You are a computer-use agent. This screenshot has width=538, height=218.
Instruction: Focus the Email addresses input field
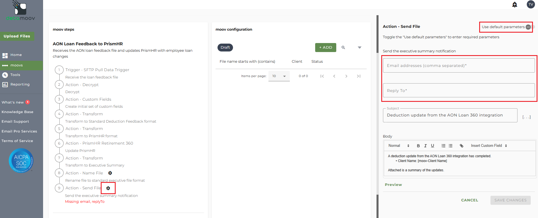(459, 66)
